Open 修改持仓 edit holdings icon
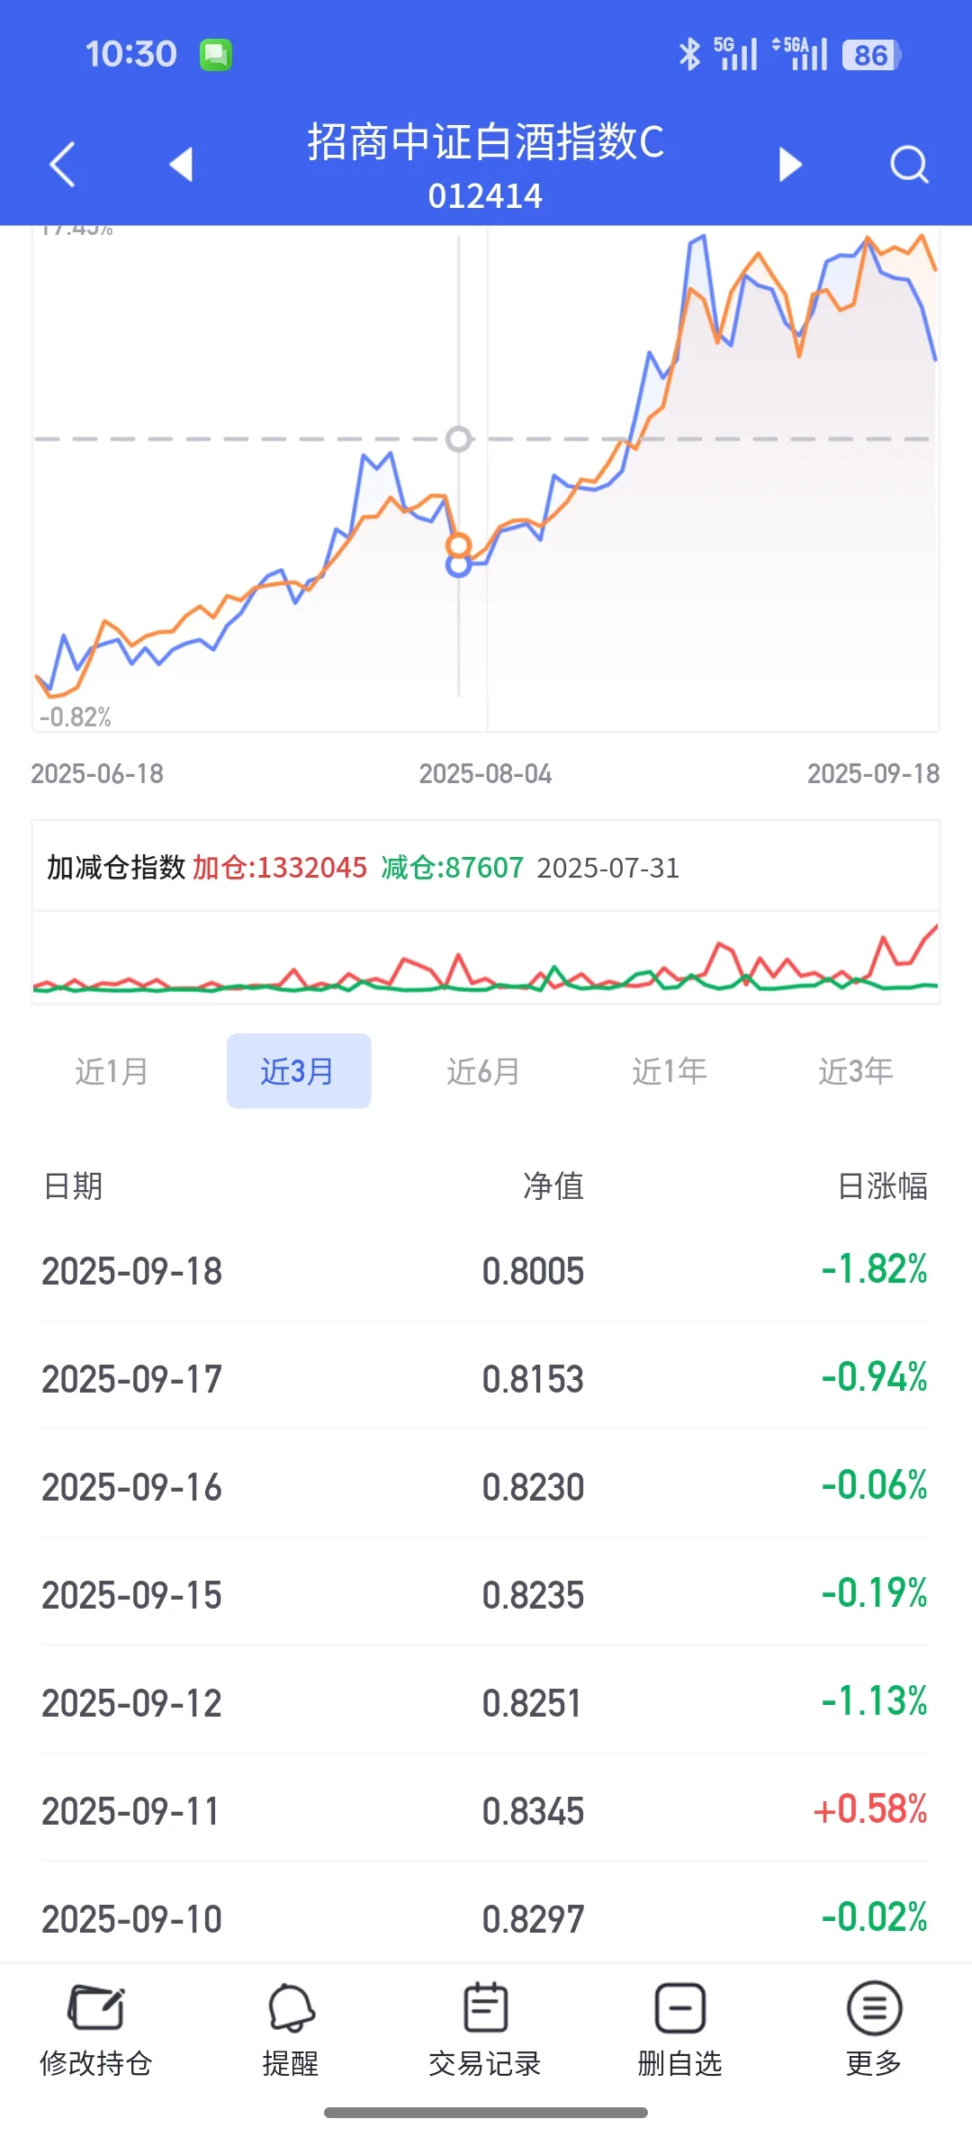The height and width of the screenshot is (2137, 972). point(96,2007)
